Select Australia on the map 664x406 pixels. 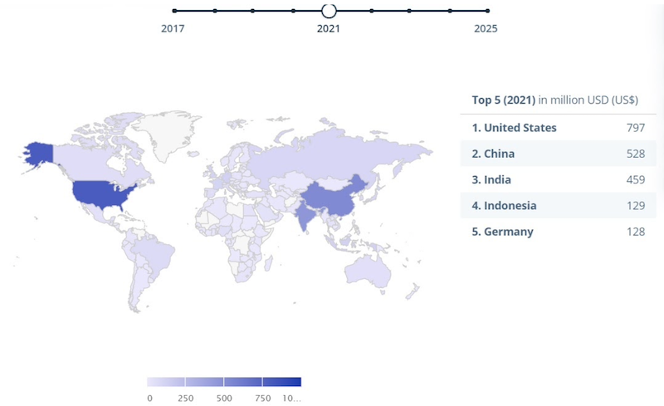click(368, 271)
